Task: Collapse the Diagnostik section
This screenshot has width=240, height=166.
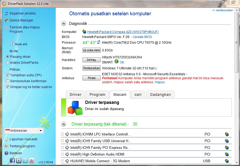Action: coord(64,24)
